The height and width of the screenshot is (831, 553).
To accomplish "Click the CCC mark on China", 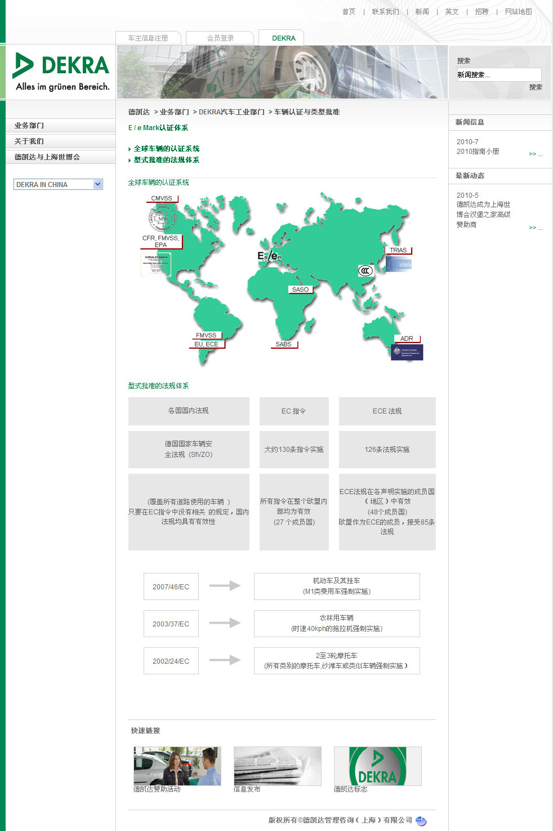I will point(366,271).
